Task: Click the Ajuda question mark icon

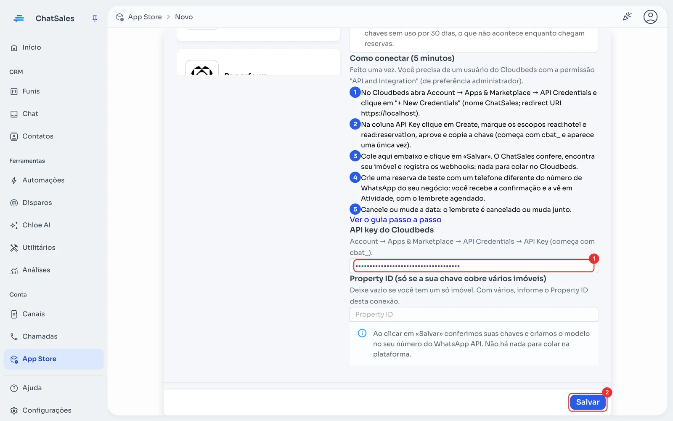Action: (14, 388)
